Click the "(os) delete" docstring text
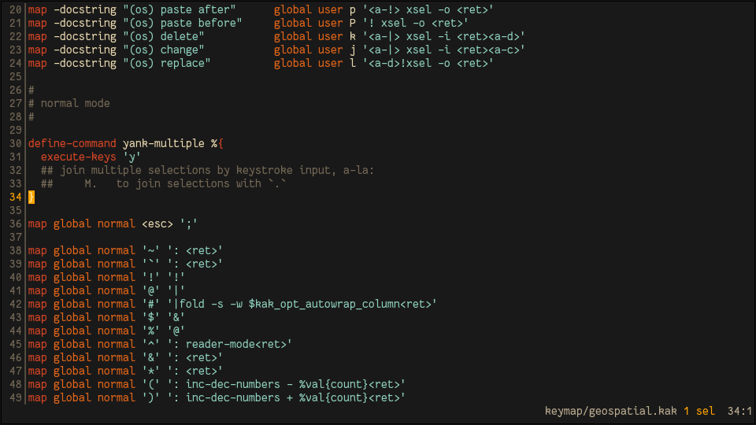This screenshot has width=756, height=425. 163,36
